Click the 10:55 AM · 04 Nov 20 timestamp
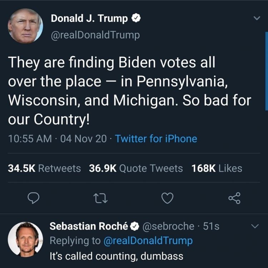This screenshot has width=268, height=268. 57,139
